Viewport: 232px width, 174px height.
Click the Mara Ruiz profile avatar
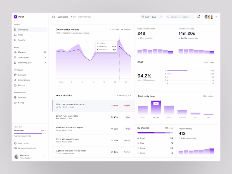16,156
